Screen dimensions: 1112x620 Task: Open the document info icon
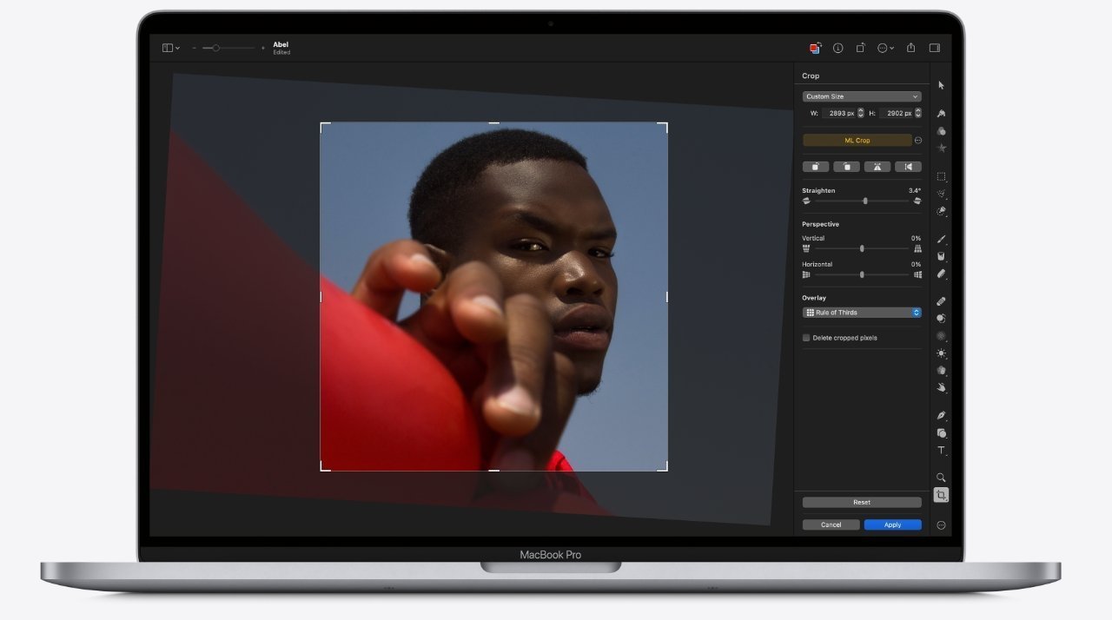point(838,48)
